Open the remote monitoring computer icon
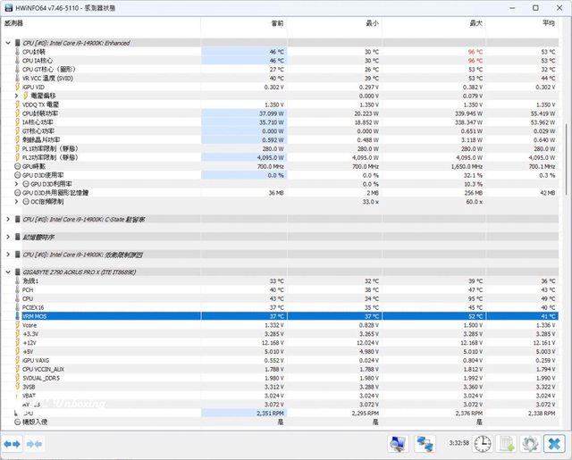Viewport: 572px width, 460px height. 398,443
